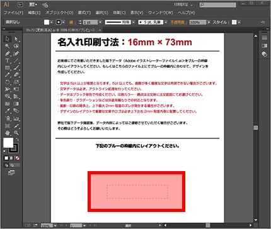Open the スタイル graphic style dropdown
Image resolution: width=271 pixels, height=229 pixels.
239,22
